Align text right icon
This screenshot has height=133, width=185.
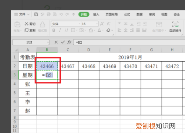pos(132,30)
